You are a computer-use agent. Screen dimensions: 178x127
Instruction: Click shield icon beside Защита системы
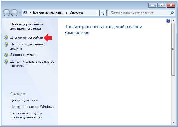tap(6, 55)
